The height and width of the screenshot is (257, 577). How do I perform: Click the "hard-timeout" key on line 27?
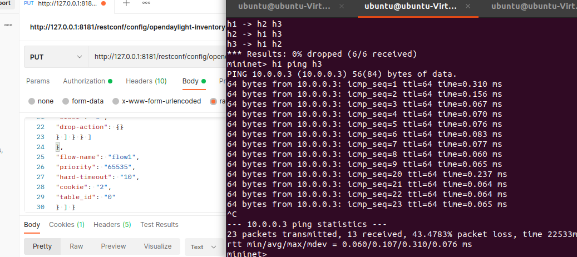click(84, 177)
